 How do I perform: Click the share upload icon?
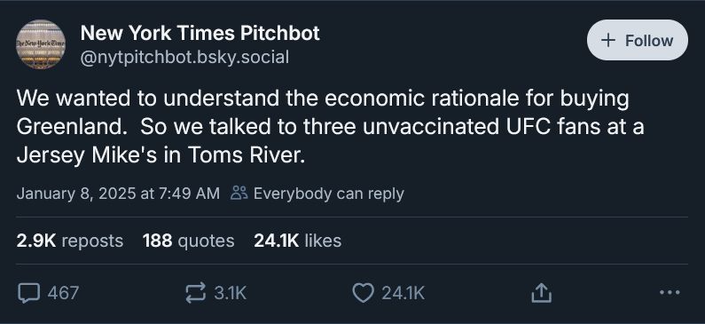tap(541, 293)
